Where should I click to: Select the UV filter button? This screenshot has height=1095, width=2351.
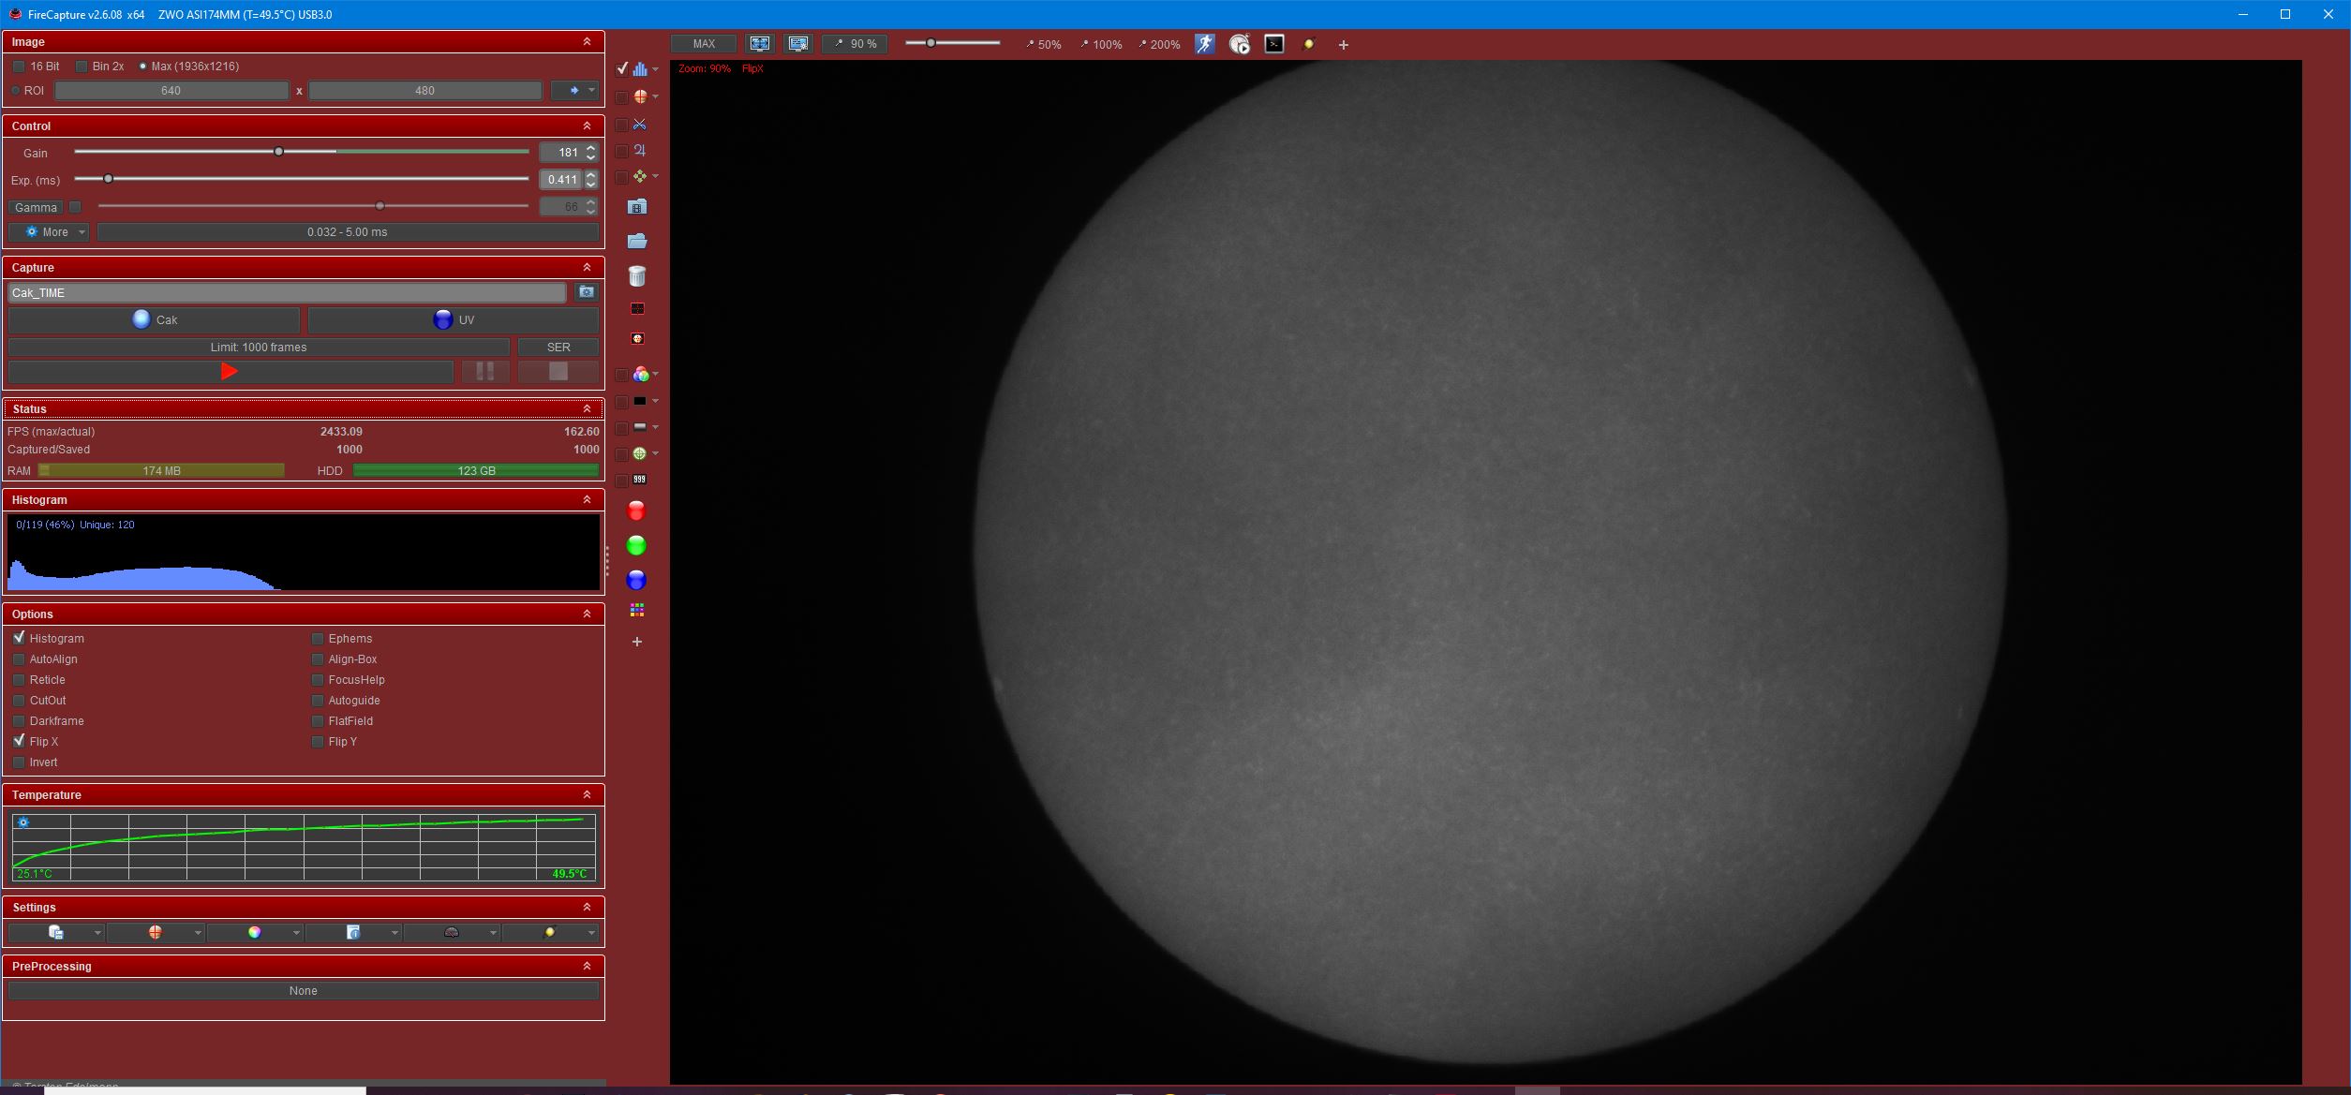tap(454, 319)
